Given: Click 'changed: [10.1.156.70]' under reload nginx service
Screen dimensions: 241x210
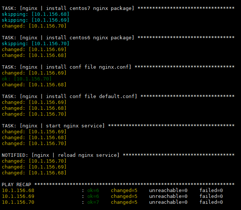Looking at the screenshot, I should point(34,161).
